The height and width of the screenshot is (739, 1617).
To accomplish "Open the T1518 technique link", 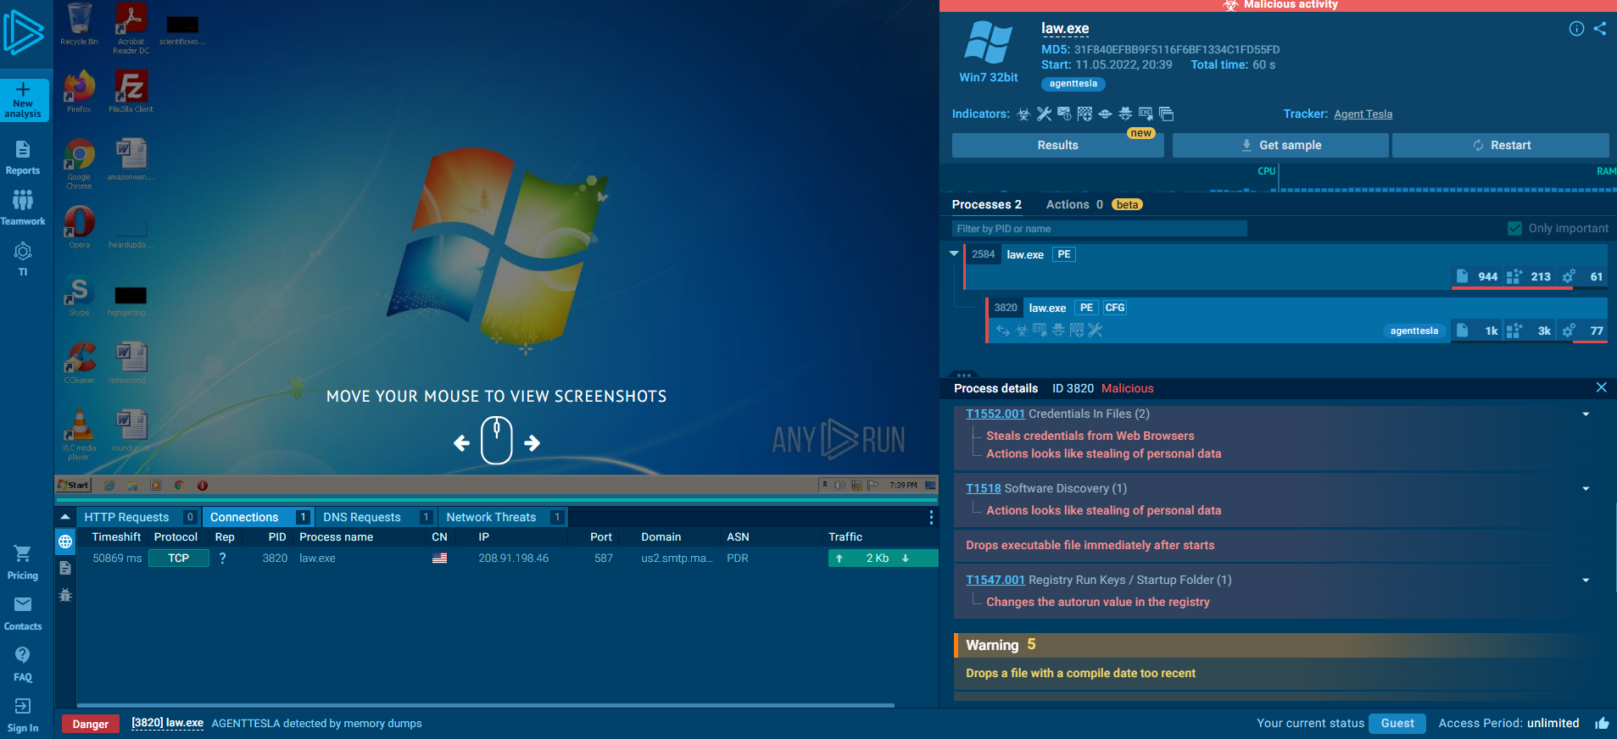I will (984, 489).
